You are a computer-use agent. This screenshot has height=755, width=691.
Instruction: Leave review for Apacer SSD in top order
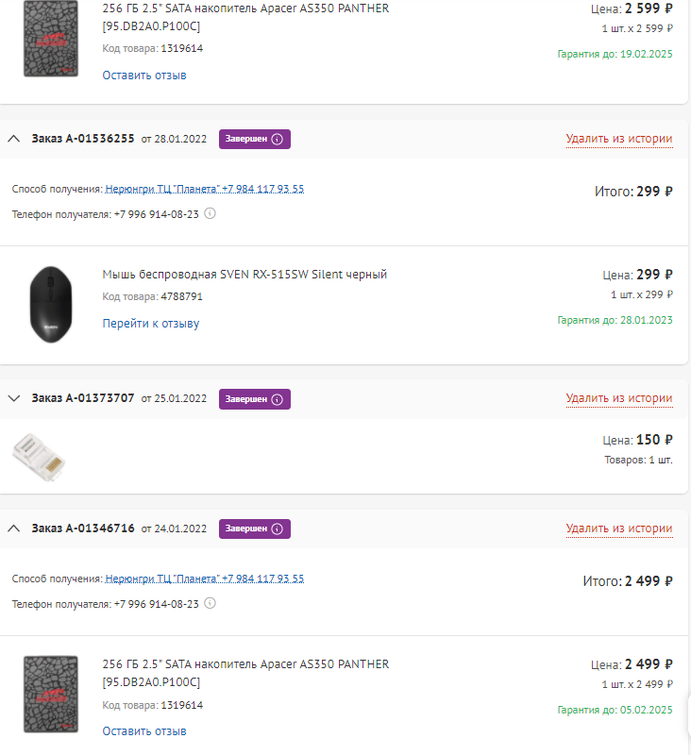point(143,75)
